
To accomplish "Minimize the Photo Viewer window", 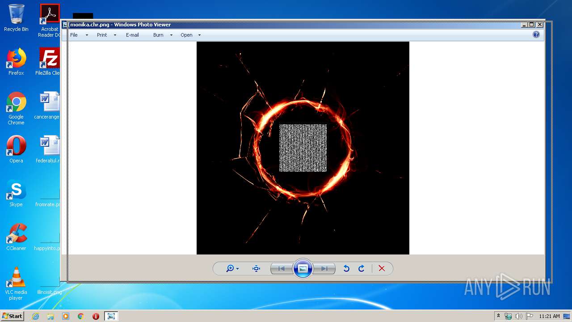I will tap(524, 25).
